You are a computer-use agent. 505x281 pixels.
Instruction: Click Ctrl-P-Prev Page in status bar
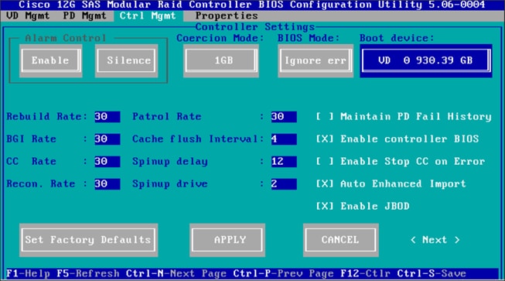[x=283, y=273]
